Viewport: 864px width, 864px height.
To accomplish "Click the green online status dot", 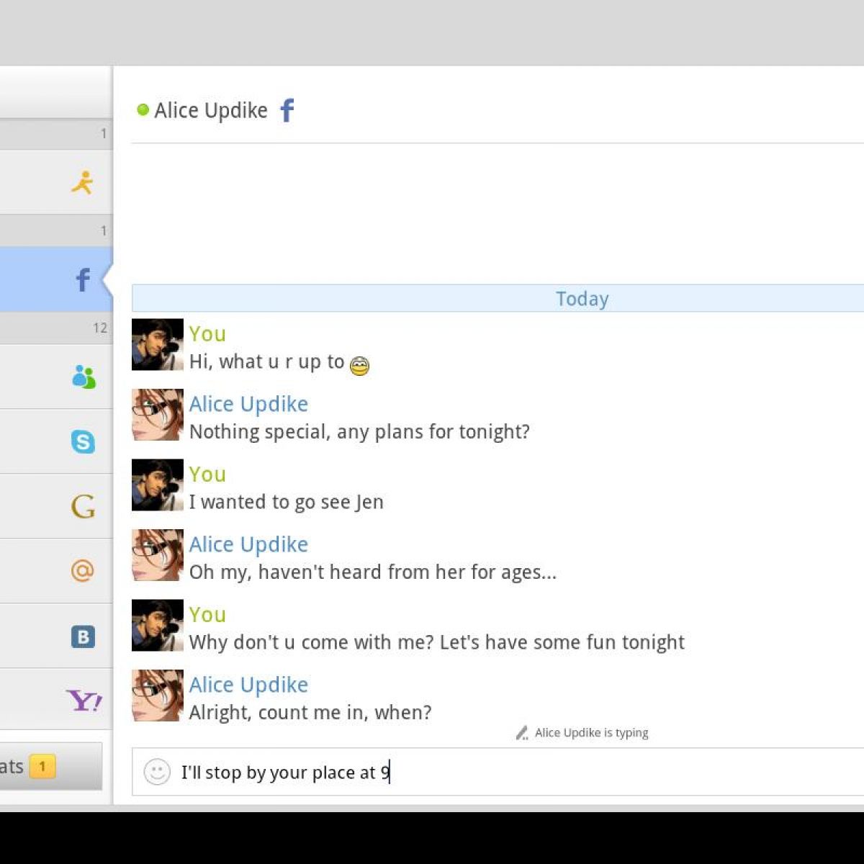I will point(143,109).
